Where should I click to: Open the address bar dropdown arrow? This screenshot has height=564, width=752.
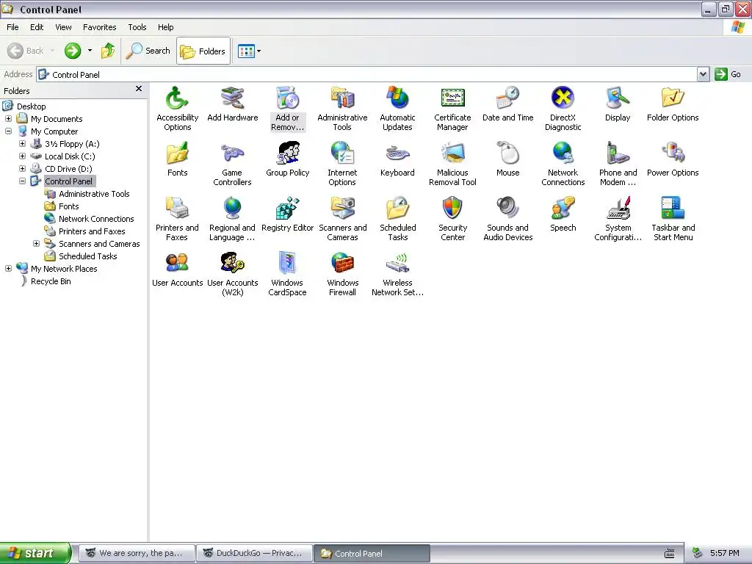pos(703,74)
